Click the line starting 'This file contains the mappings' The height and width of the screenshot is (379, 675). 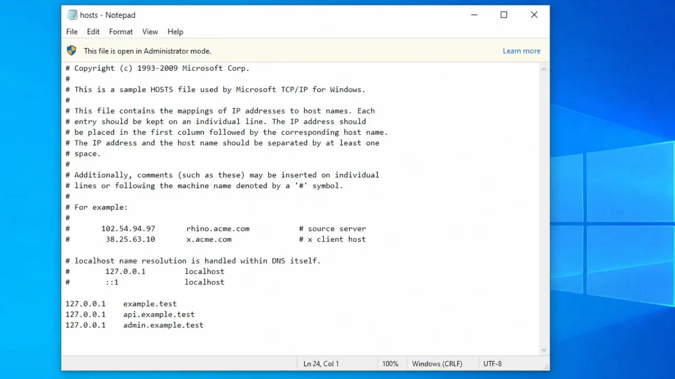tap(220, 111)
